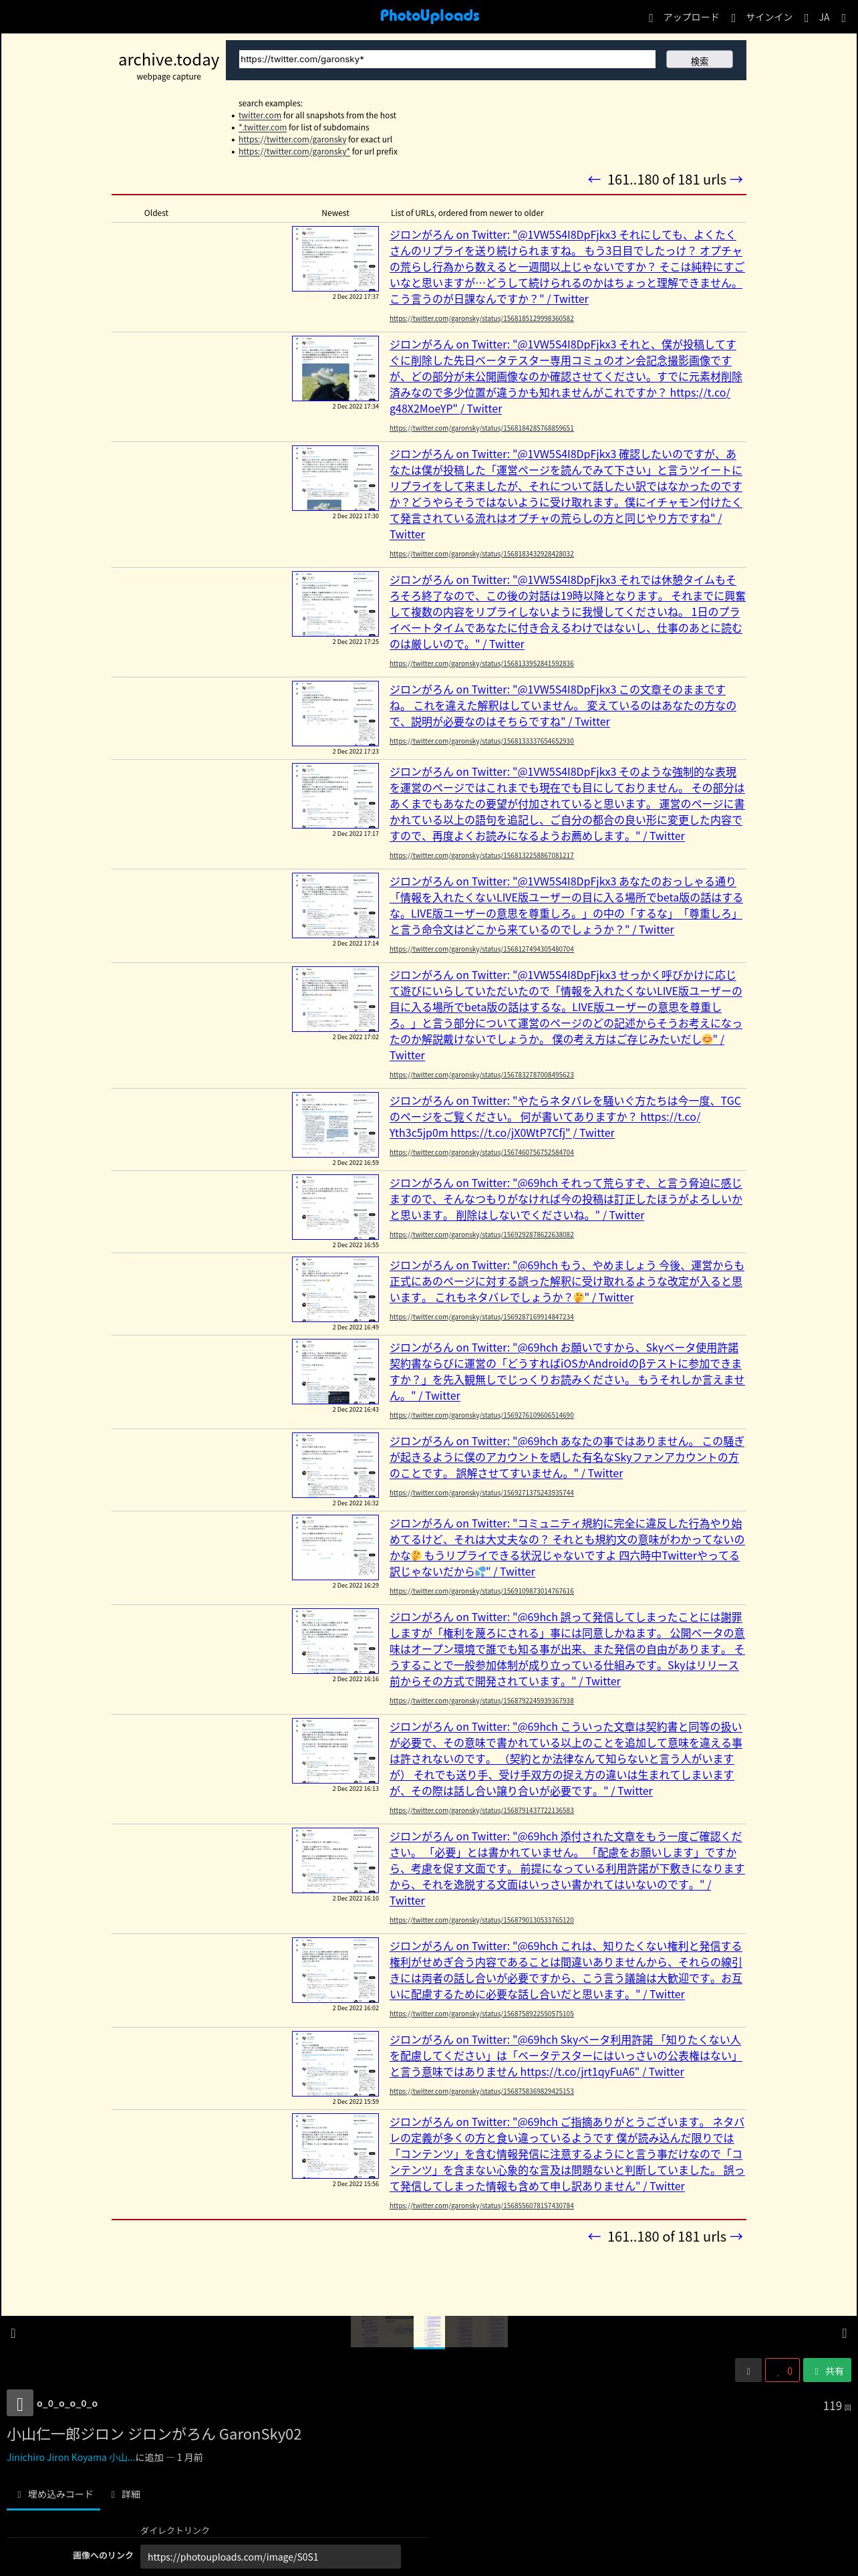Go to next image with viewer right arrow
Viewport: 858px width, 2576px height.
coord(844,2333)
